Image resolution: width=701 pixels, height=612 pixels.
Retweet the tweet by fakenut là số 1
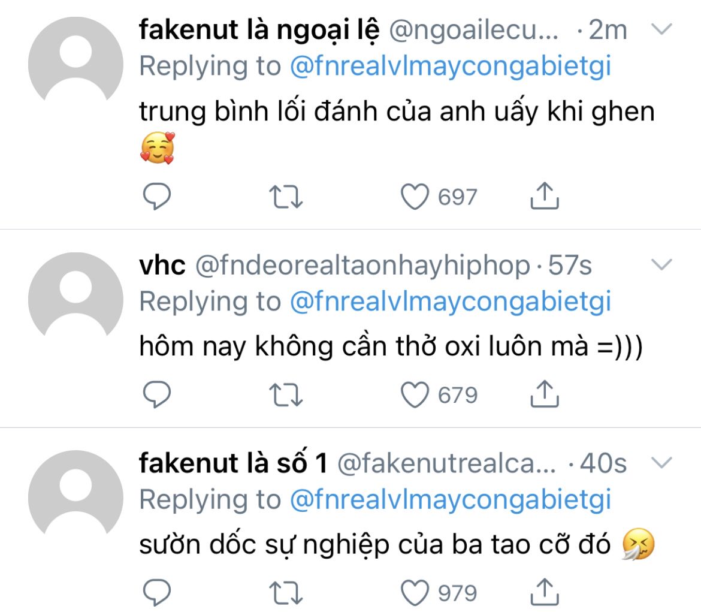[286, 593]
